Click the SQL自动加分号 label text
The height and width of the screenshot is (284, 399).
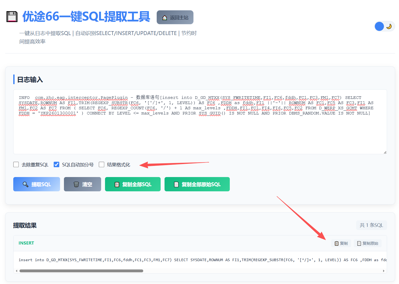78,165
